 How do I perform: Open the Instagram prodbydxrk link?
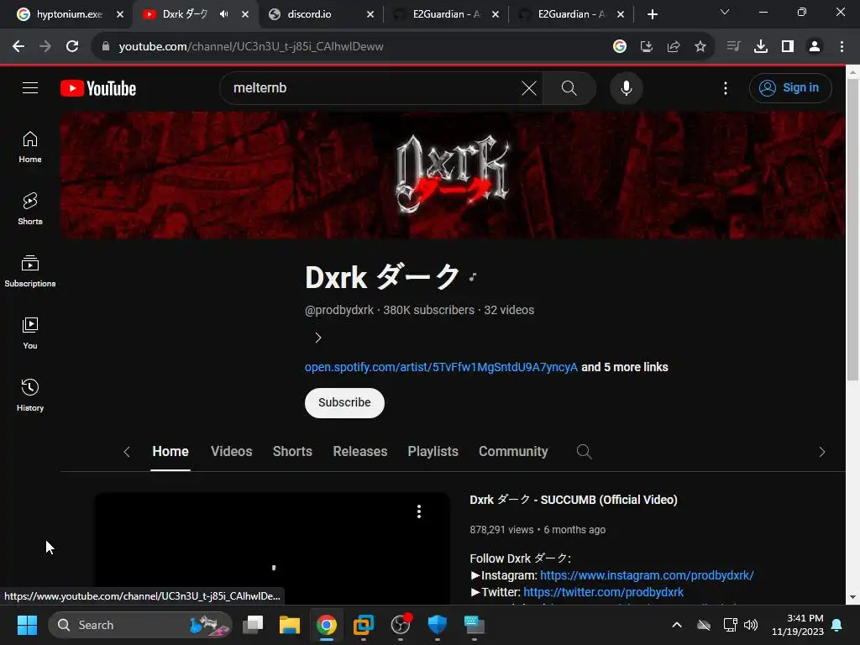tap(647, 575)
